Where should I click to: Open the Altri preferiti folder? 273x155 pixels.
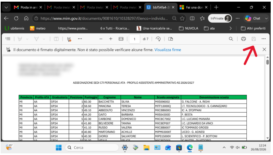coord(253,28)
